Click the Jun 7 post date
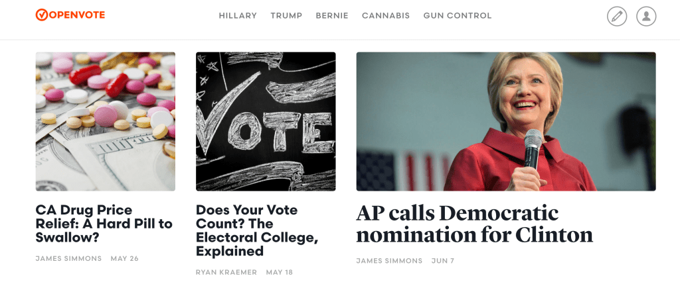The image size is (680, 286). pyautogui.click(x=443, y=261)
